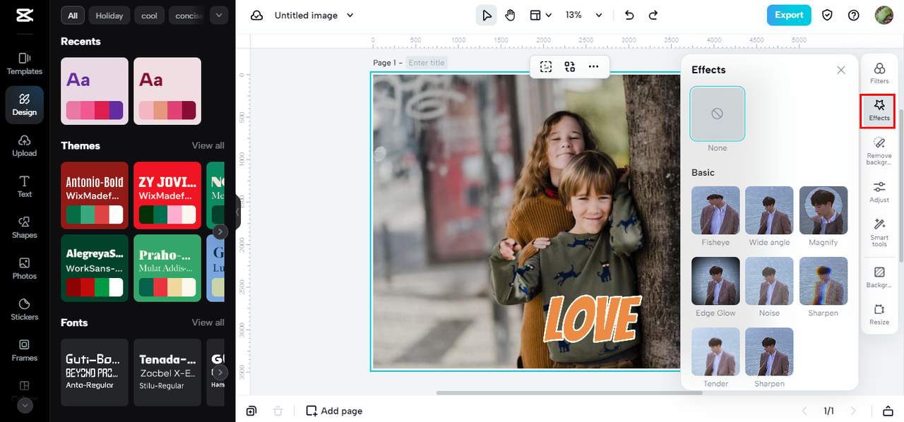904x422 pixels.
Task: Apply the Fisheye effect
Action: (x=716, y=210)
